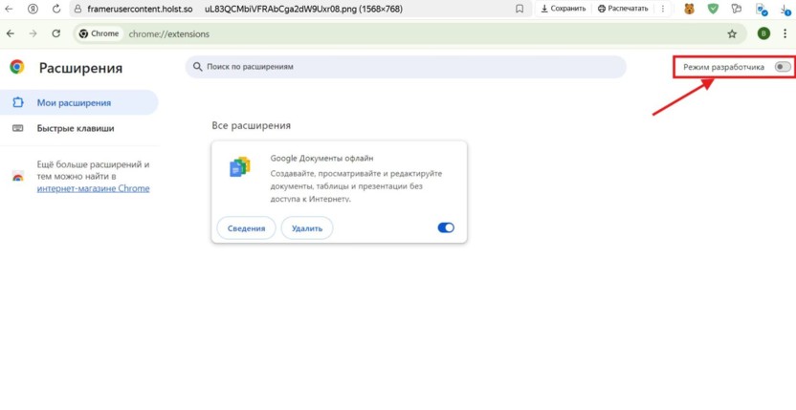
Task: Open the интернет-магазине Chrome link
Action: [94, 189]
